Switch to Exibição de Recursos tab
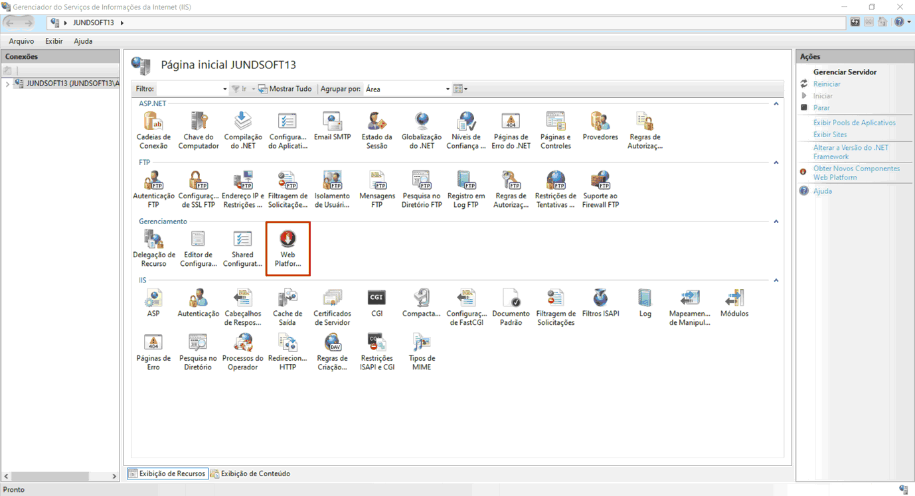Image resolution: width=915 pixels, height=496 pixels. tap(167, 473)
